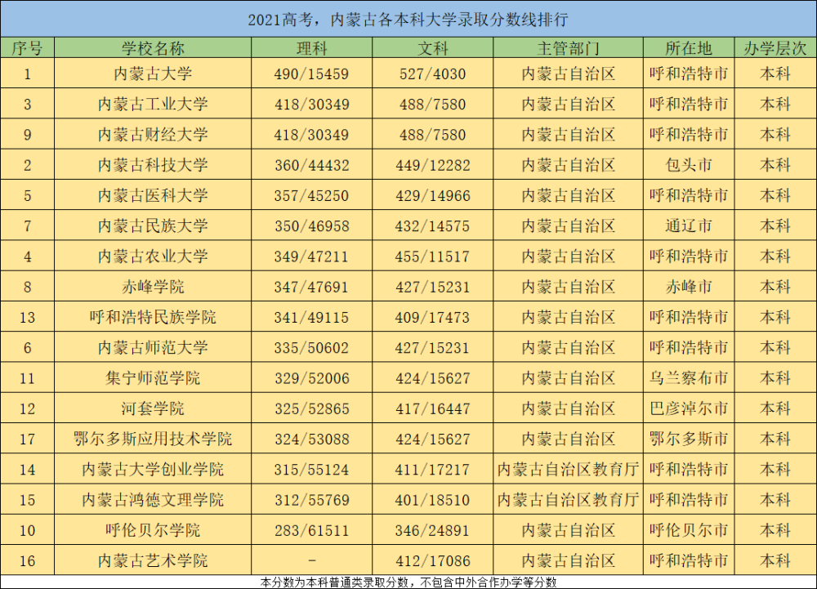The width and height of the screenshot is (817, 589).
Task: Click the location cell '包头市'
Action: [688, 165]
